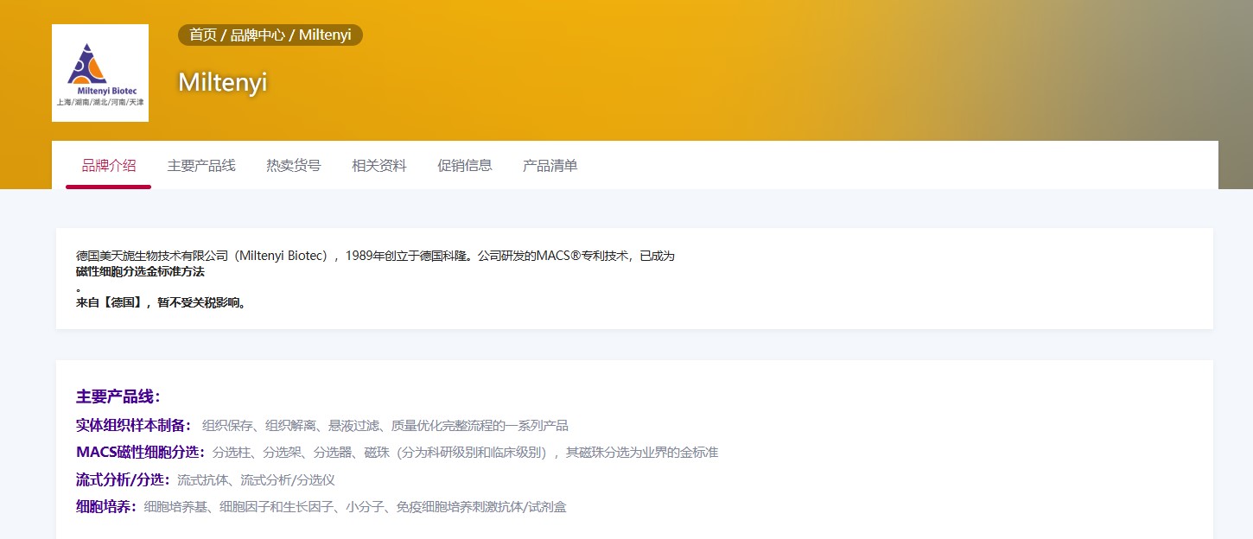
Task: Select the MACS磁性细胞分选 product line
Action: pyautogui.click(x=137, y=452)
